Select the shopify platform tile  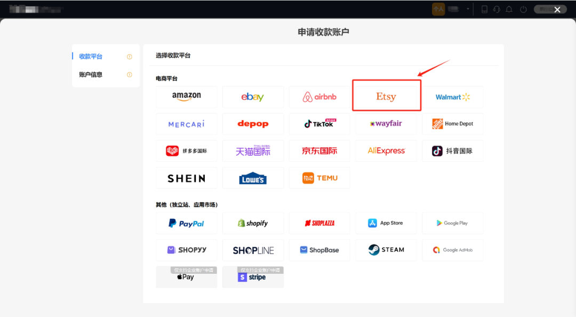click(x=253, y=223)
